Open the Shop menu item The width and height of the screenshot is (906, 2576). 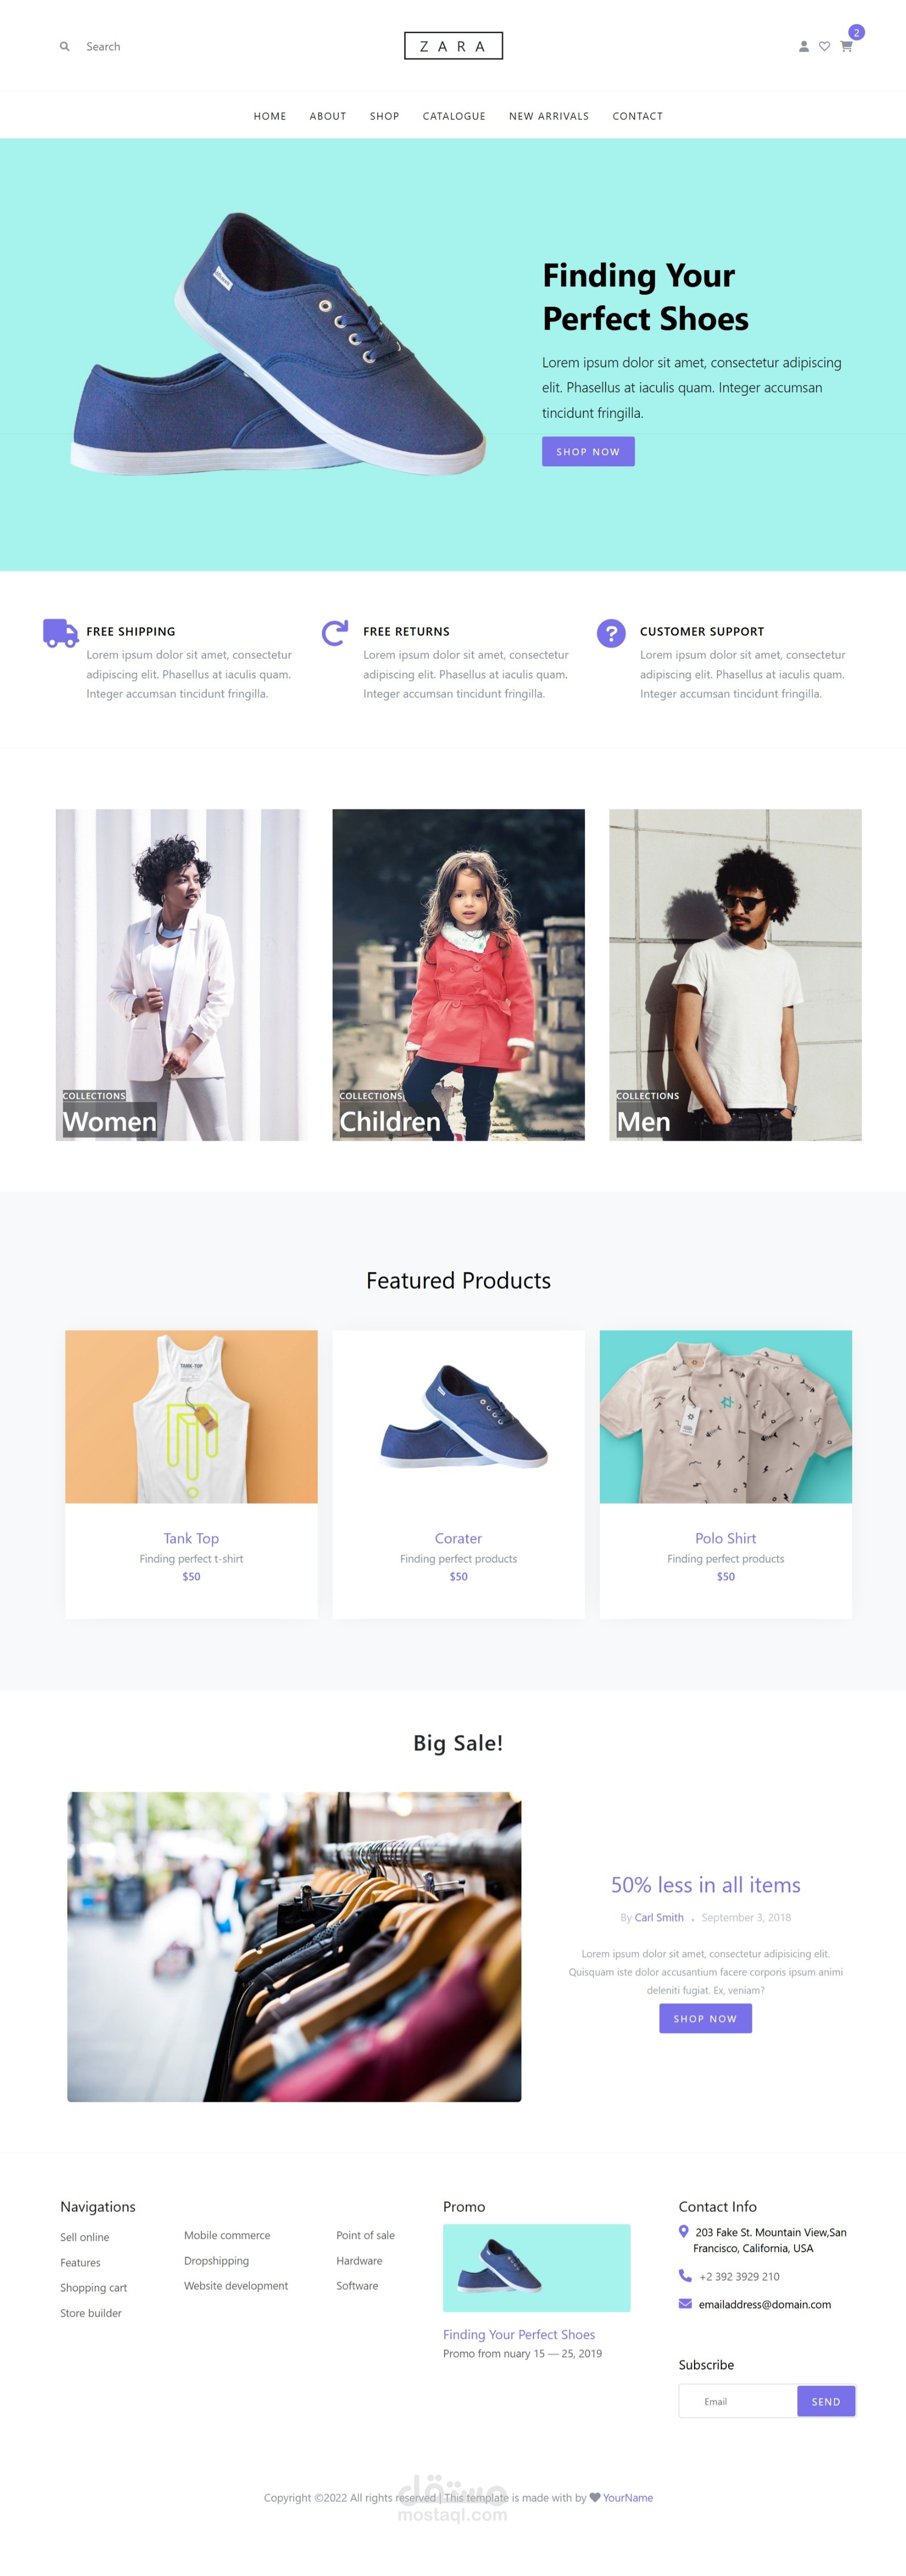point(384,116)
